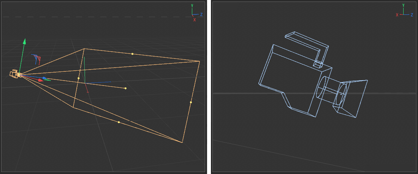Grab the red X-axis arrow of camera
The height and width of the screenshot is (174, 418).
tap(40, 80)
